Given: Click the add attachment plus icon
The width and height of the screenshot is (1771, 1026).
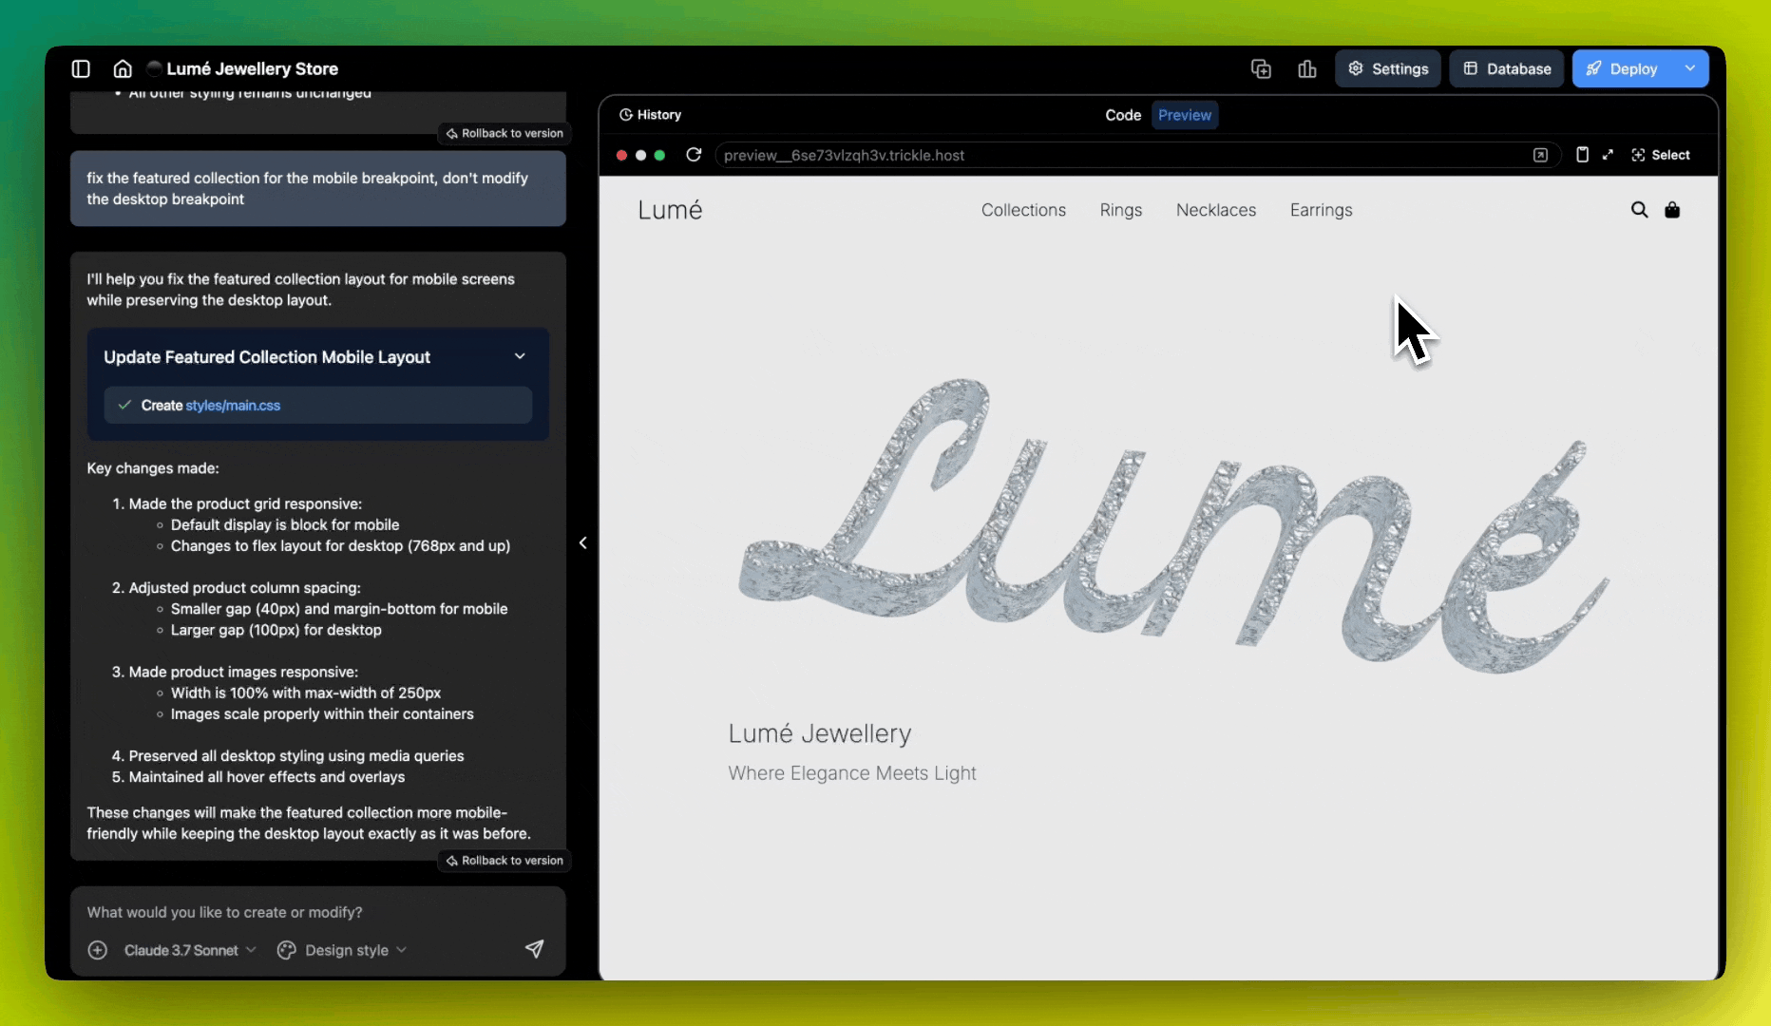Looking at the screenshot, I should 97,950.
